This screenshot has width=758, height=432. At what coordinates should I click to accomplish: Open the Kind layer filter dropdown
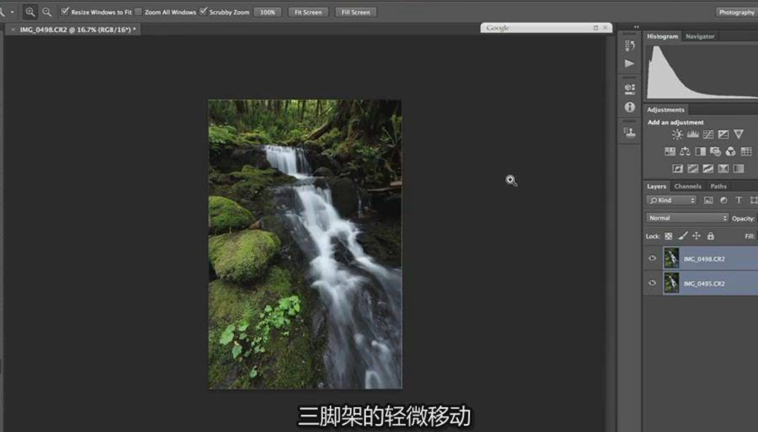coord(671,200)
